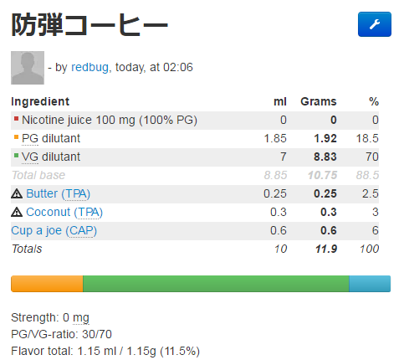Select the orange PG segment of ratio bar
404x360 pixels.
(x=47, y=284)
